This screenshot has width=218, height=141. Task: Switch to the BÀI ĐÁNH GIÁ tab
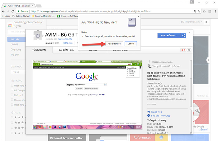pyautogui.click(x=66, y=50)
